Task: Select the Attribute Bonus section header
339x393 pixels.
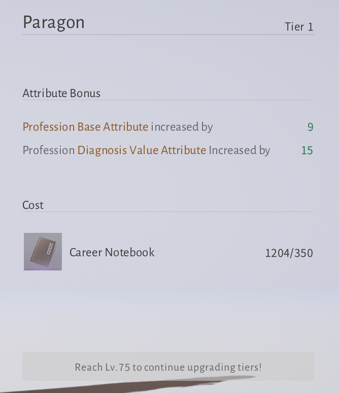Action: coord(61,93)
